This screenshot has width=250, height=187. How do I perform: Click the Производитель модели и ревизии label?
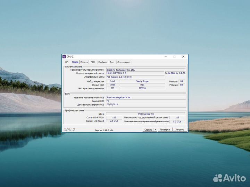tap(87, 70)
